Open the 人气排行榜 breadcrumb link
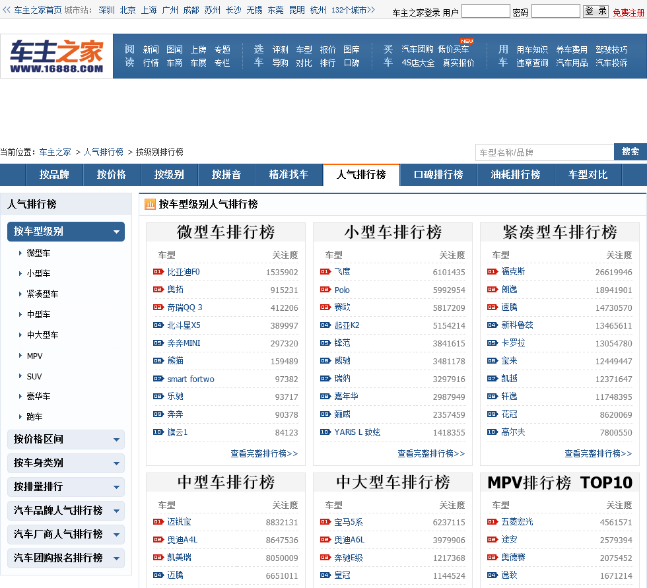The image size is (647, 588). click(104, 152)
